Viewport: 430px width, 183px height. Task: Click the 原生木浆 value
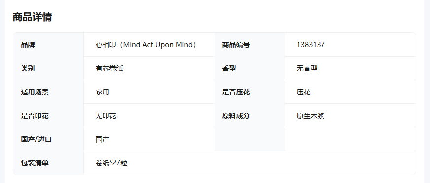point(311,116)
